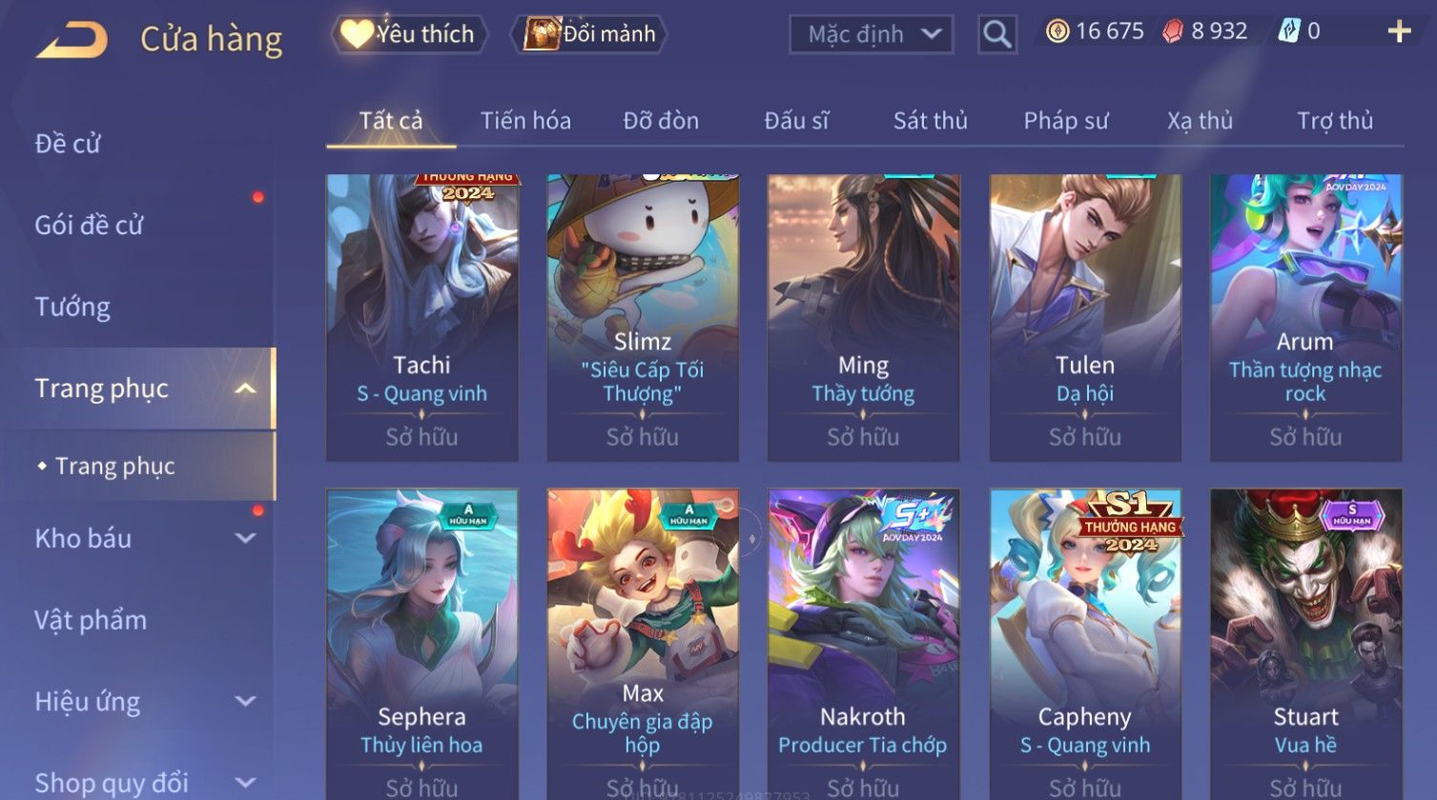
Task: Select Stuart Vua hề skin card
Action: (1305, 644)
